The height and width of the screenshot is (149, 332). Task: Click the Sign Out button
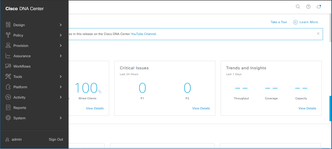coord(56,139)
